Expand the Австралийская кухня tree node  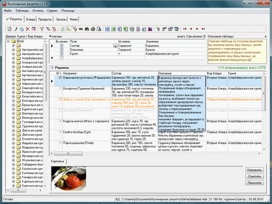pos(13,50)
